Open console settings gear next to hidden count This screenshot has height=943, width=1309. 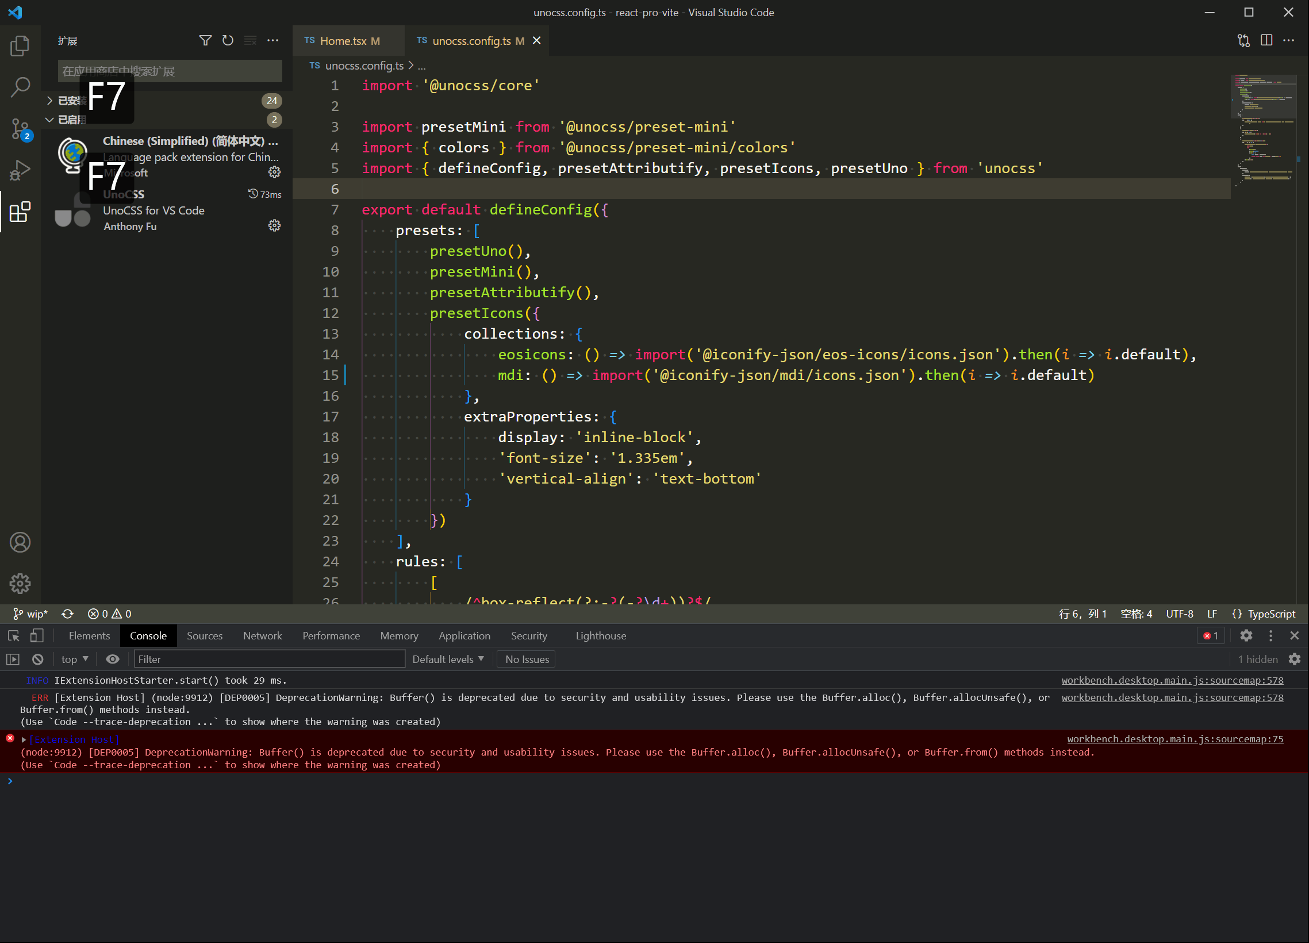pyautogui.click(x=1295, y=659)
